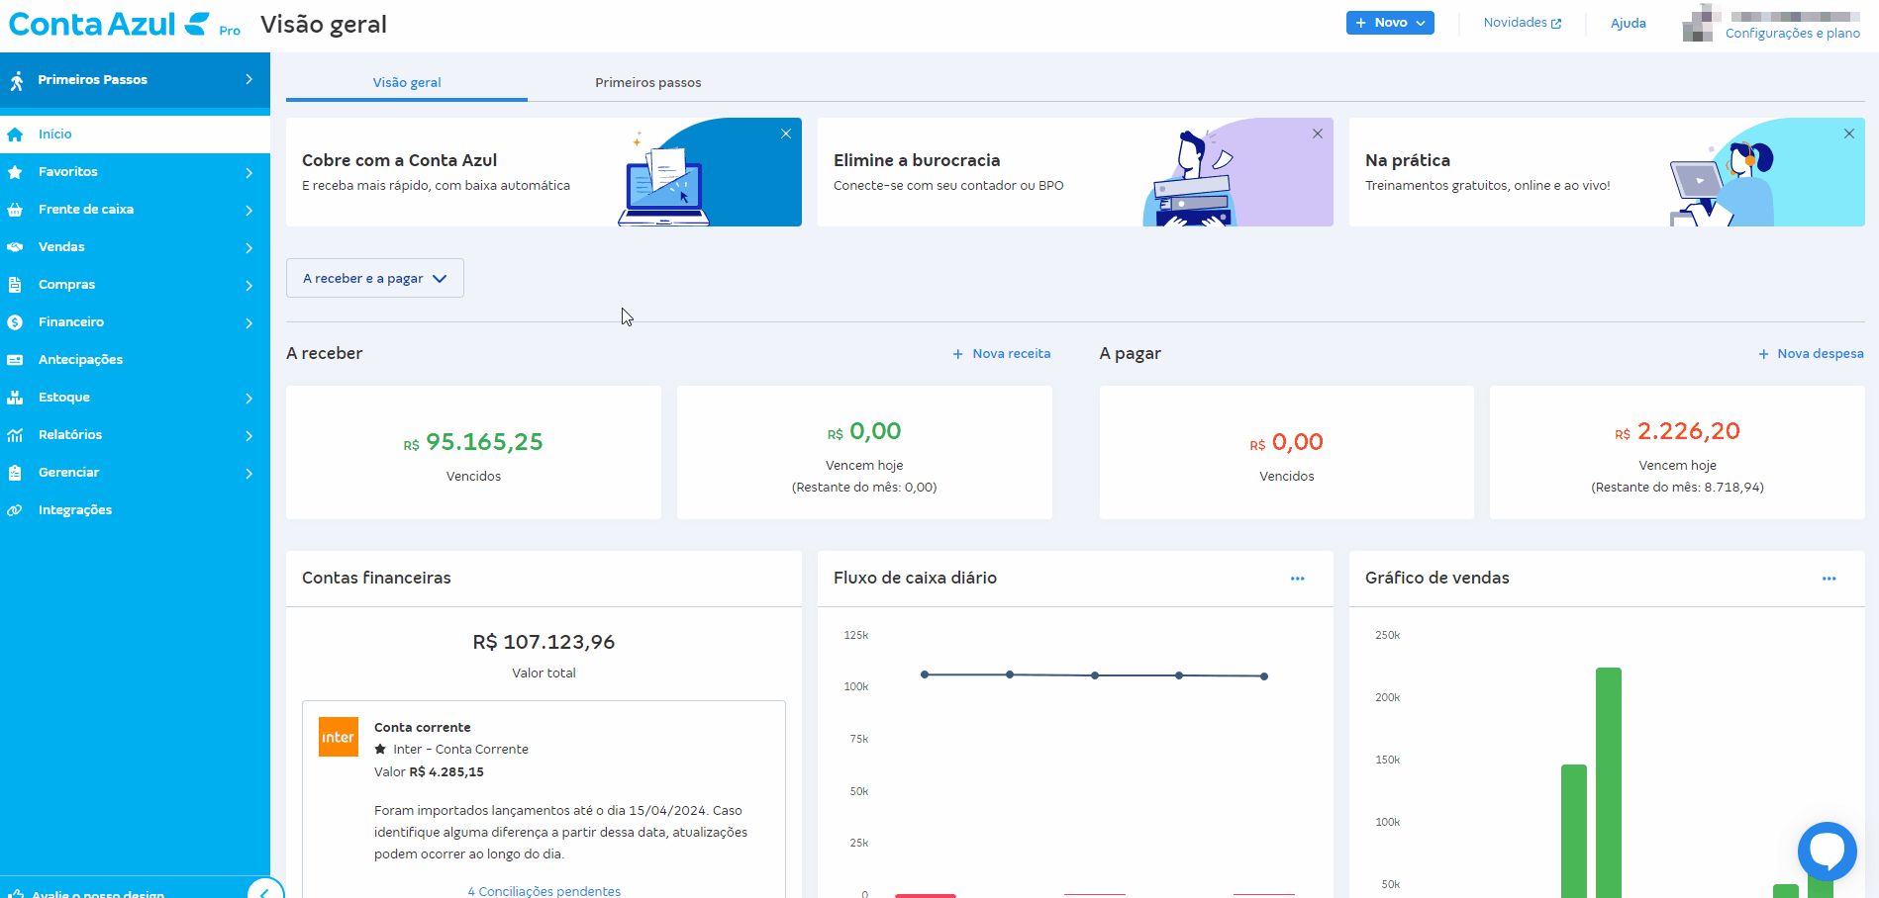Click the link icon beside Integrações
1879x898 pixels.
[x=15, y=510]
